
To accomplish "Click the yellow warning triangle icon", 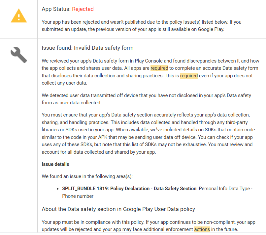I will 19,16.
